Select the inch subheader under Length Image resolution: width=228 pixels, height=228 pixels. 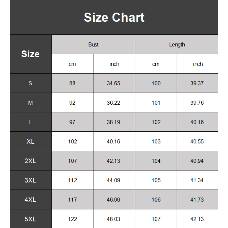click(x=198, y=64)
